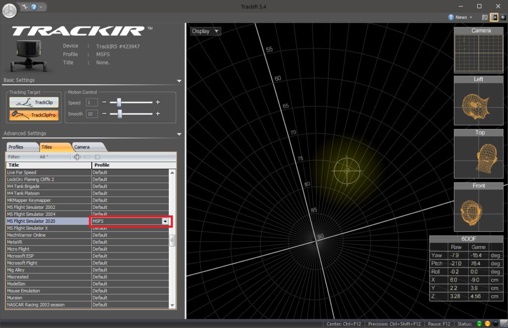
Task: Select the Live For Speed title row
Action: 87,172
